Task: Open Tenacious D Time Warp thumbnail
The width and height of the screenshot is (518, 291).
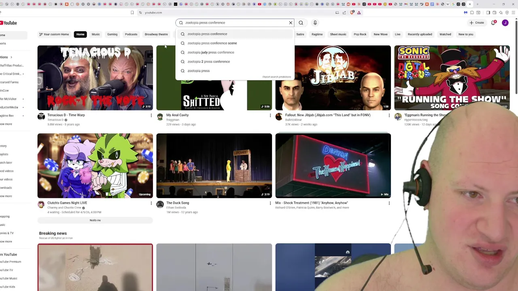Action: tap(95, 78)
